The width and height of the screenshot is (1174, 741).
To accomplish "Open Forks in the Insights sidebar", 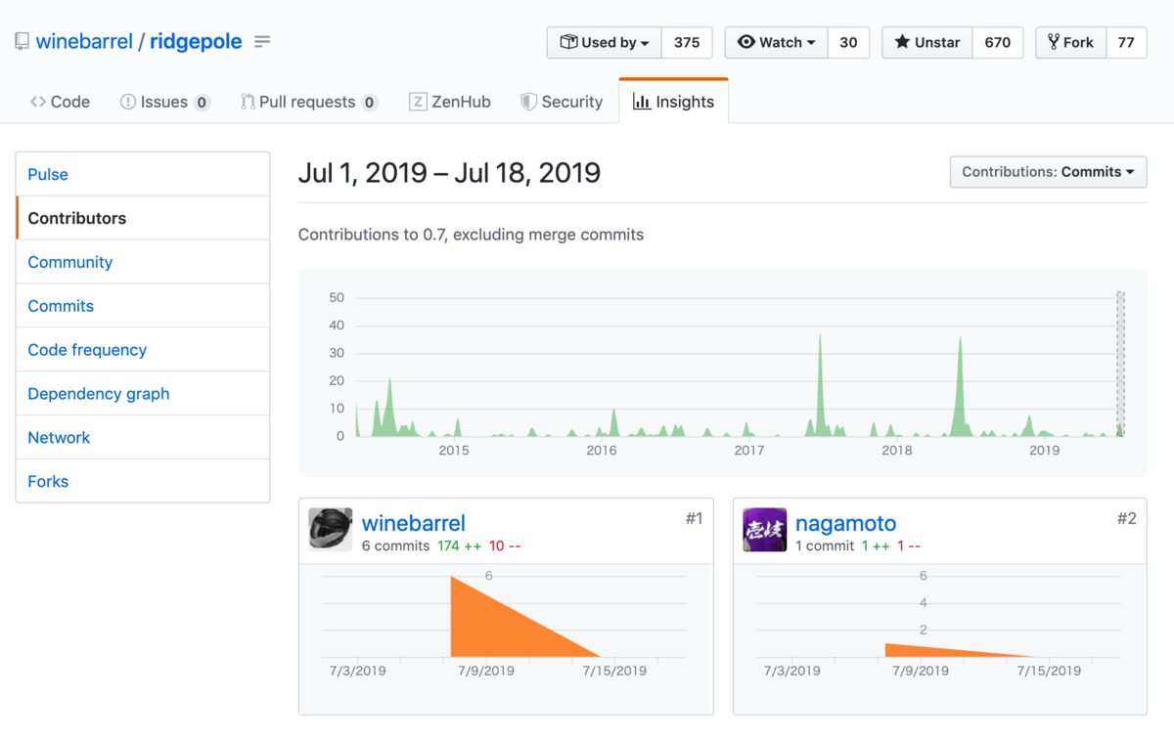I will 143,481.
